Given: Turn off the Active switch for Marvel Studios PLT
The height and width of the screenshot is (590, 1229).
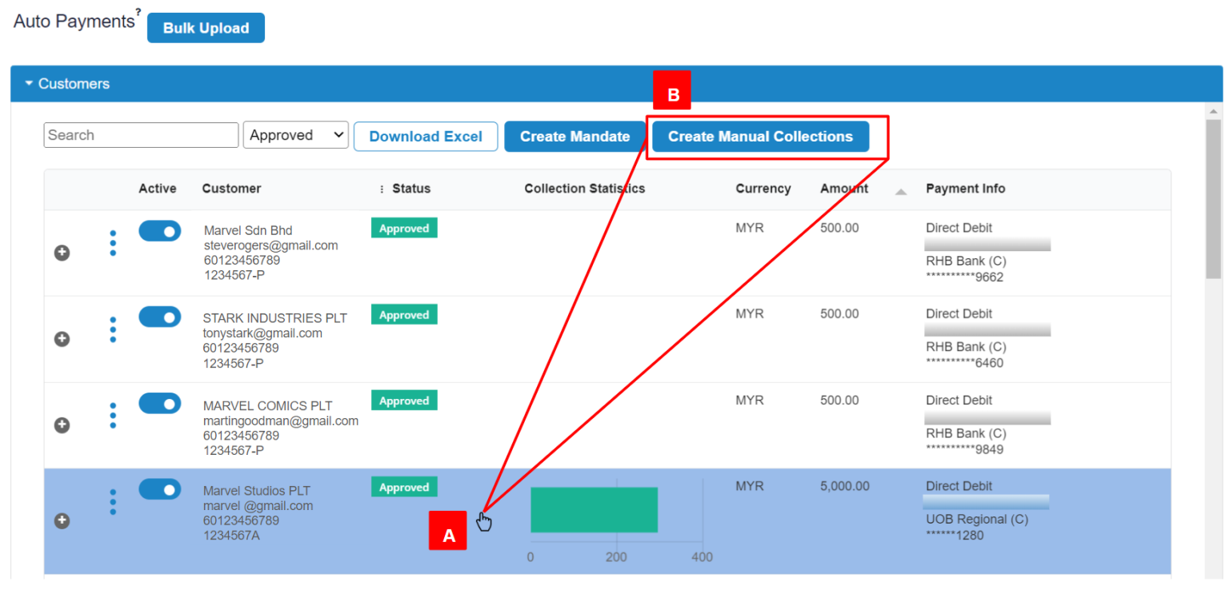Looking at the screenshot, I should click(x=159, y=488).
